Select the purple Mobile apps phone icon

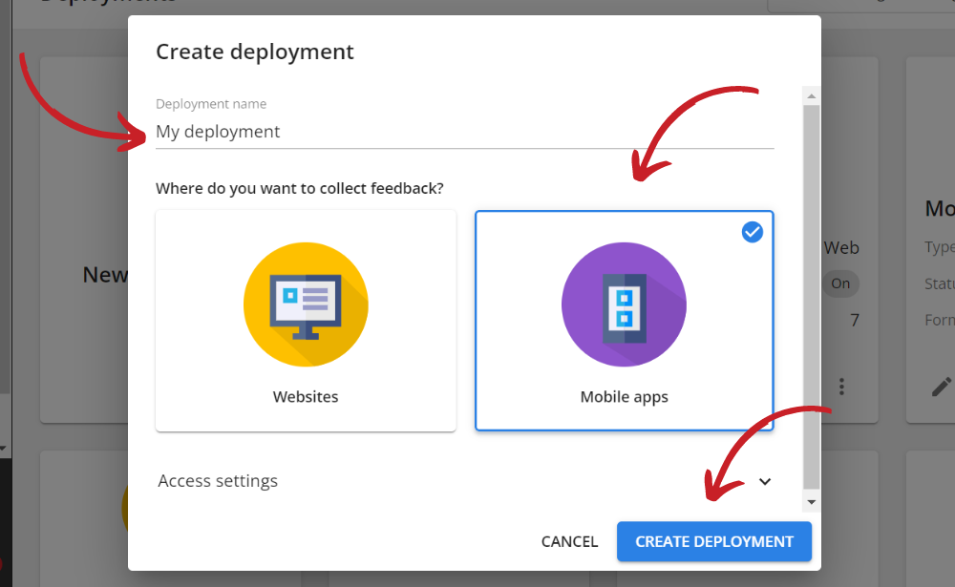click(624, 305)
